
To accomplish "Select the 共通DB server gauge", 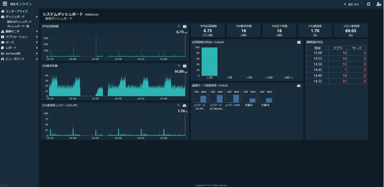I will [x=266, y=96].
